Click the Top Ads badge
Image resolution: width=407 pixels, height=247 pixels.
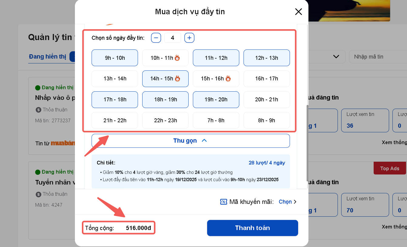coord(390,168)
